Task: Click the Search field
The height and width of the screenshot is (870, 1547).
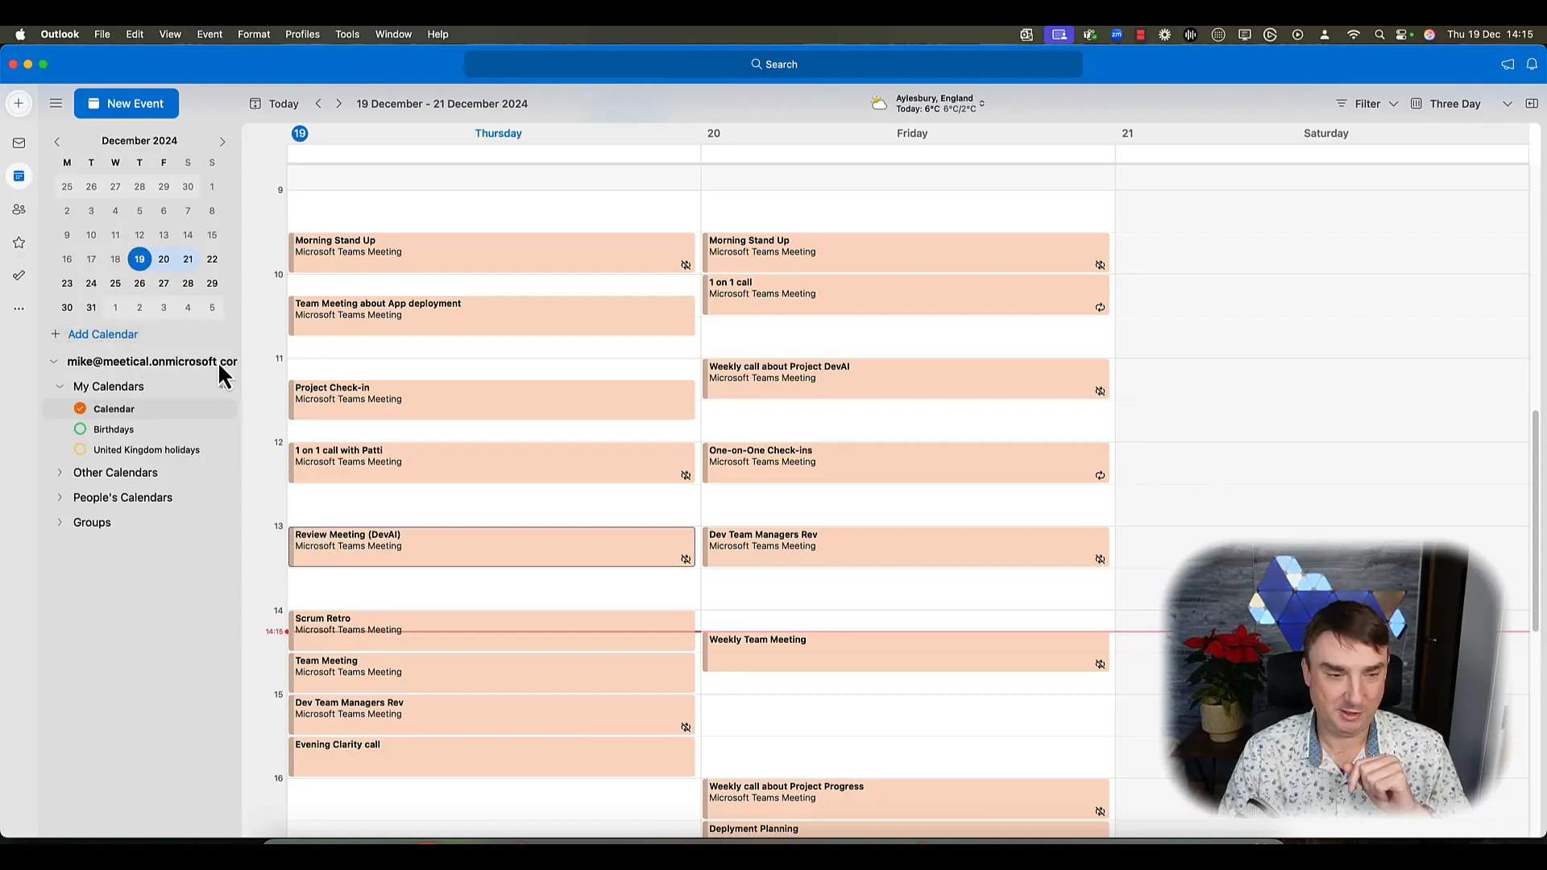Action: pos(773,64)
